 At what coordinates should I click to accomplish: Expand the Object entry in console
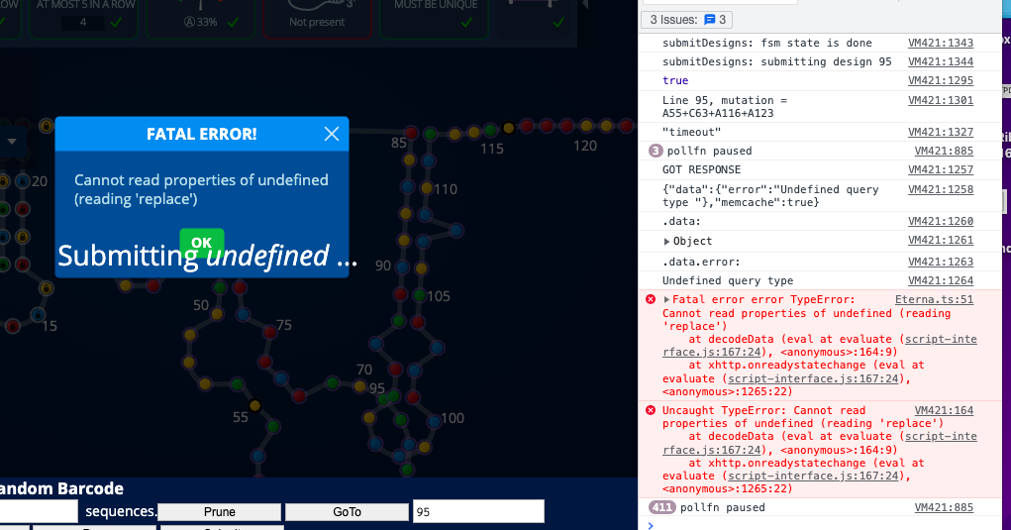[x=666, y=242]
